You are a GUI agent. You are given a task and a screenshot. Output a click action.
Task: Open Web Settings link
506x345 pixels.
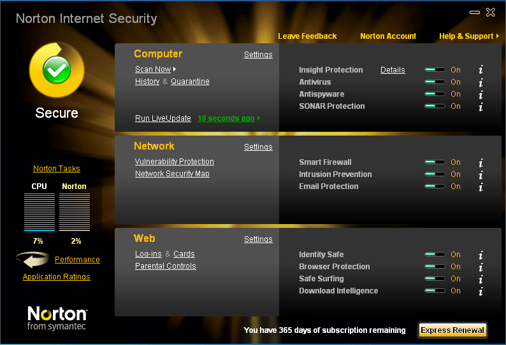pos(258,239)
